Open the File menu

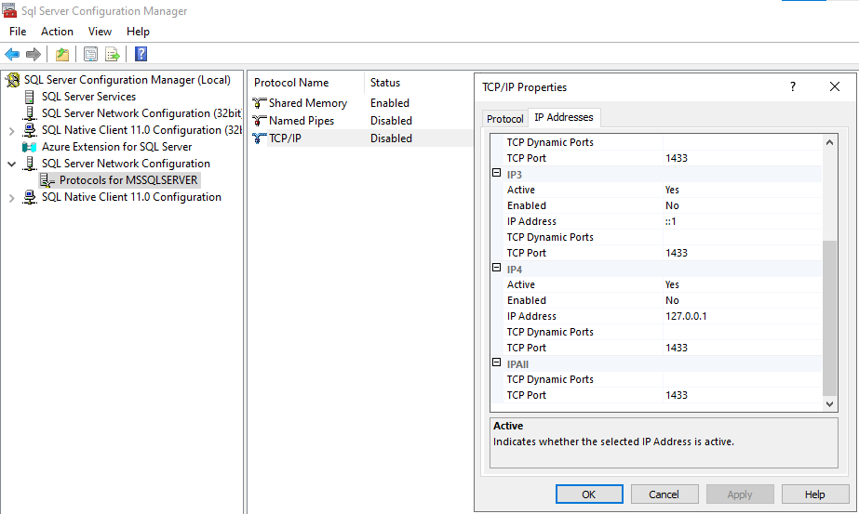(x=18, y=32)
